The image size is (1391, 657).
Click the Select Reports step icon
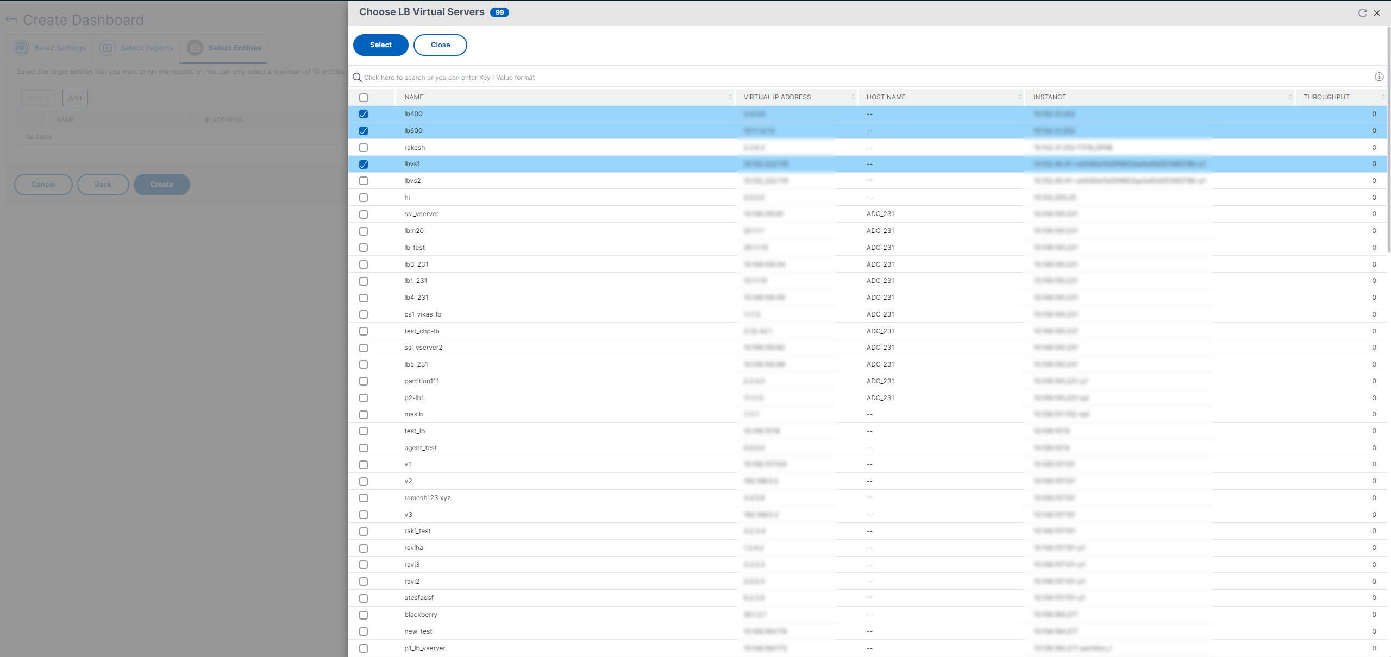108,48
